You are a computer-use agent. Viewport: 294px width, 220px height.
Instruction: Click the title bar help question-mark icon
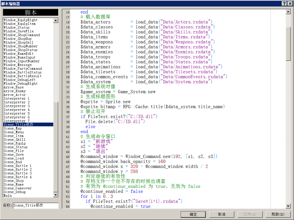click(x=284, y=3)
